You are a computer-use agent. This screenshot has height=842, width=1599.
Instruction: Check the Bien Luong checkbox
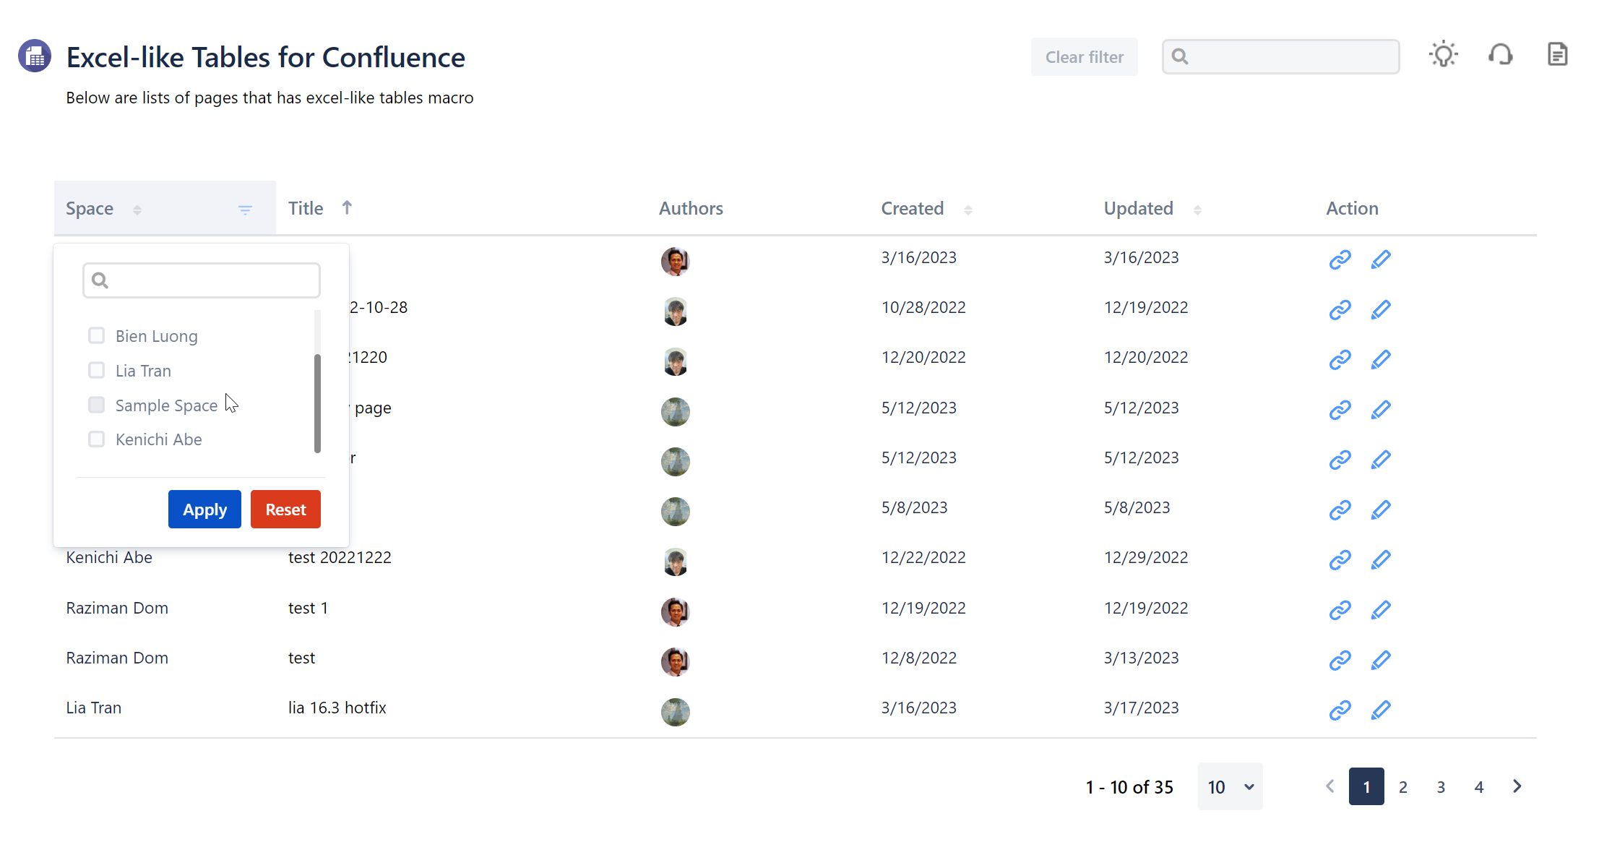tap(96, 335)
